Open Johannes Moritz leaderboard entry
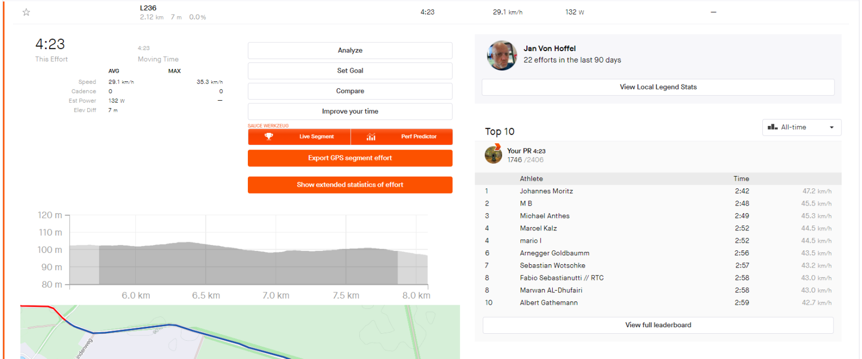The height and width of the screenshot is (359, 862). pos(546,191)
